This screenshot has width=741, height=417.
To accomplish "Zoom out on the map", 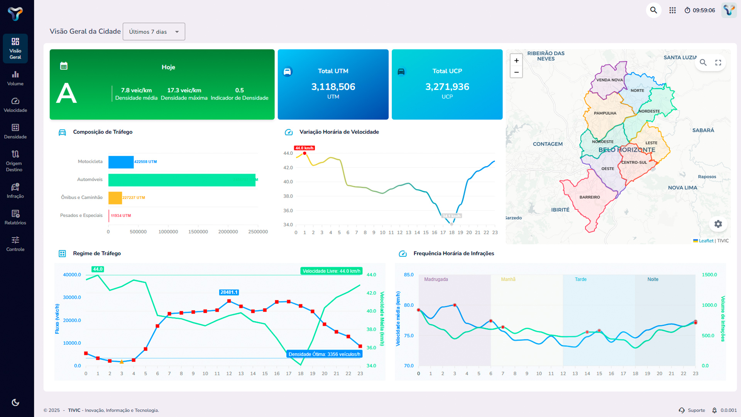I will click(516, 72).
